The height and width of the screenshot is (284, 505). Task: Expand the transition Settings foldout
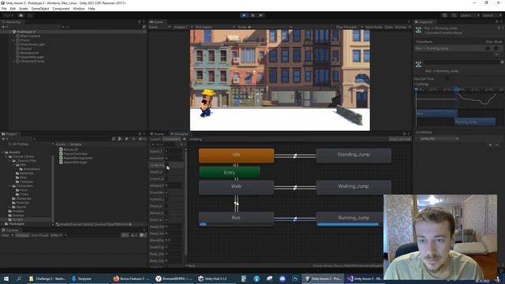(x=415, y=84)
